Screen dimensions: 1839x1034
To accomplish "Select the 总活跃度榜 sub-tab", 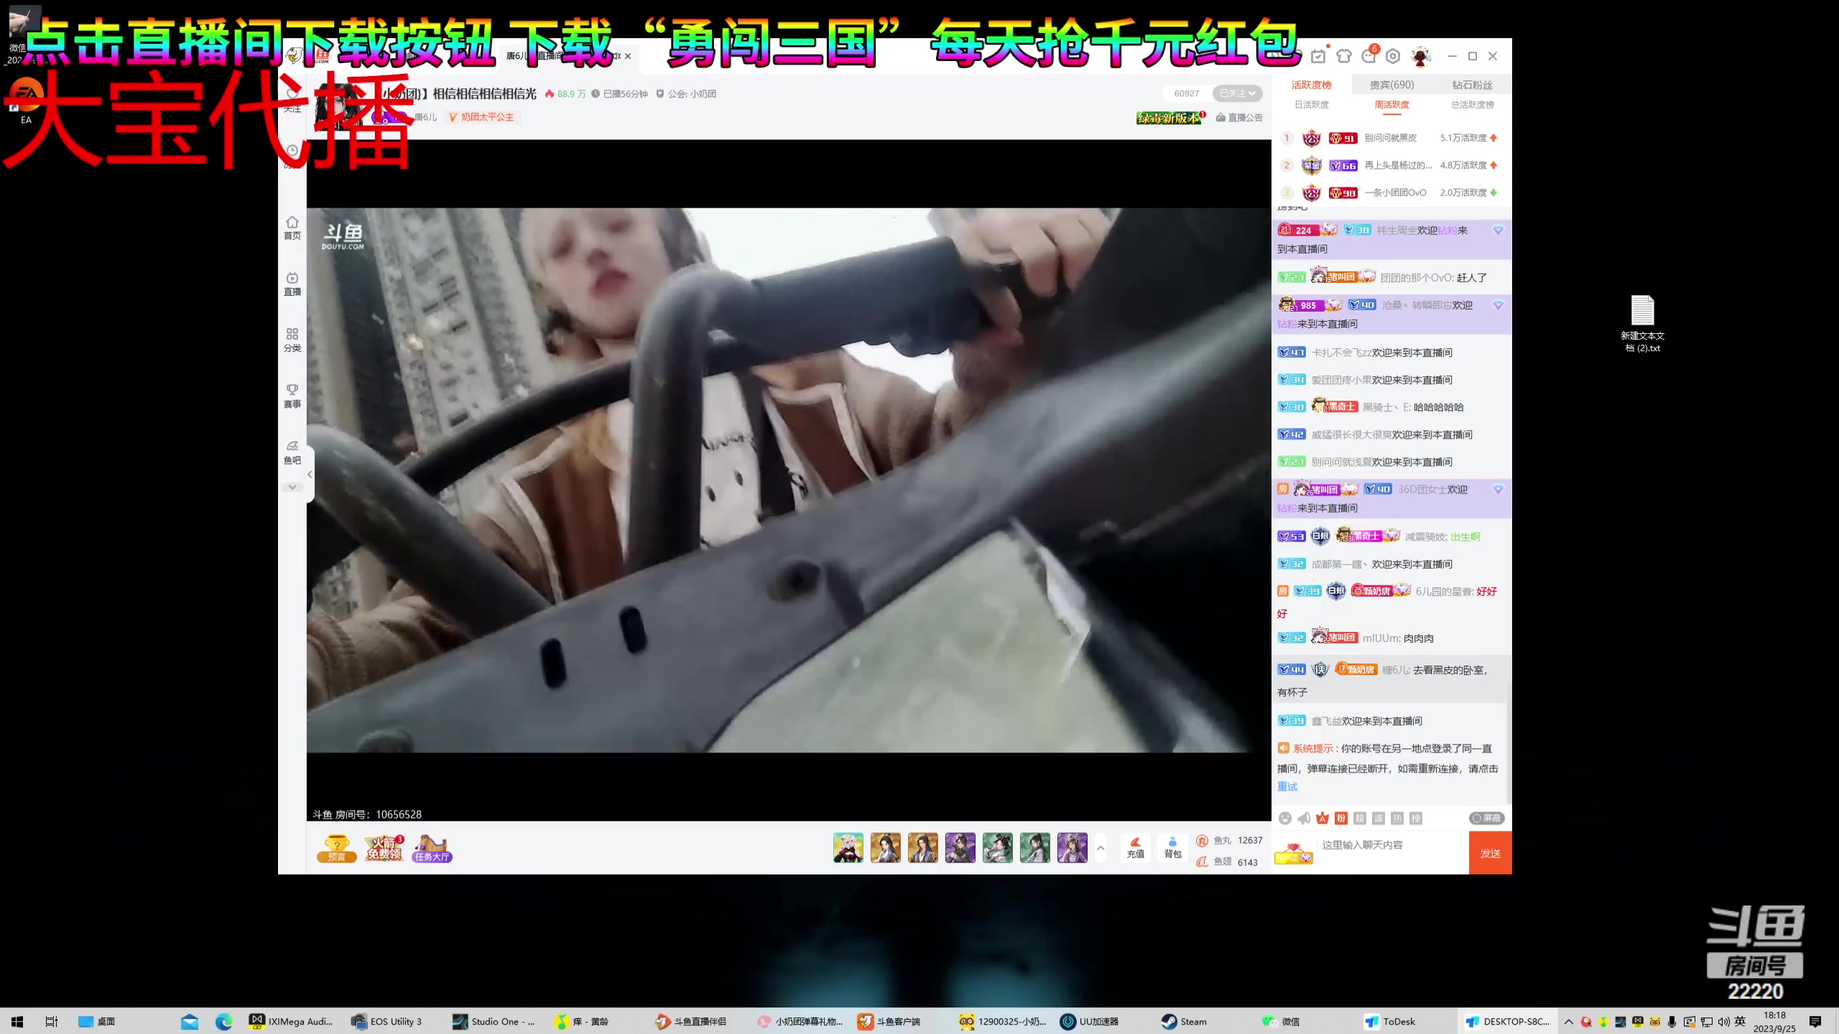I will (1473, 105).
